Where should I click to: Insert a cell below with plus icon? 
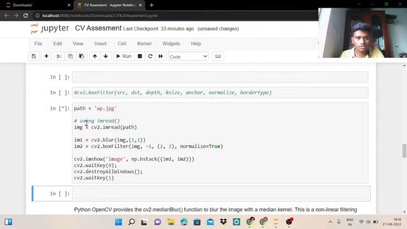(x=46, y=57)
